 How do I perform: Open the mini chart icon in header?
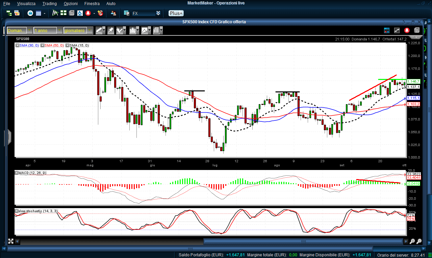pos(397,30)
